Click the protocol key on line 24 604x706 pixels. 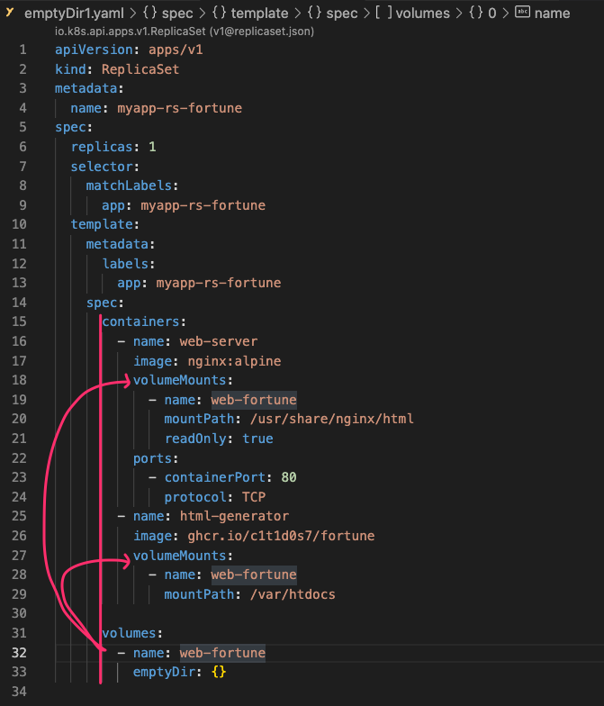195,497
